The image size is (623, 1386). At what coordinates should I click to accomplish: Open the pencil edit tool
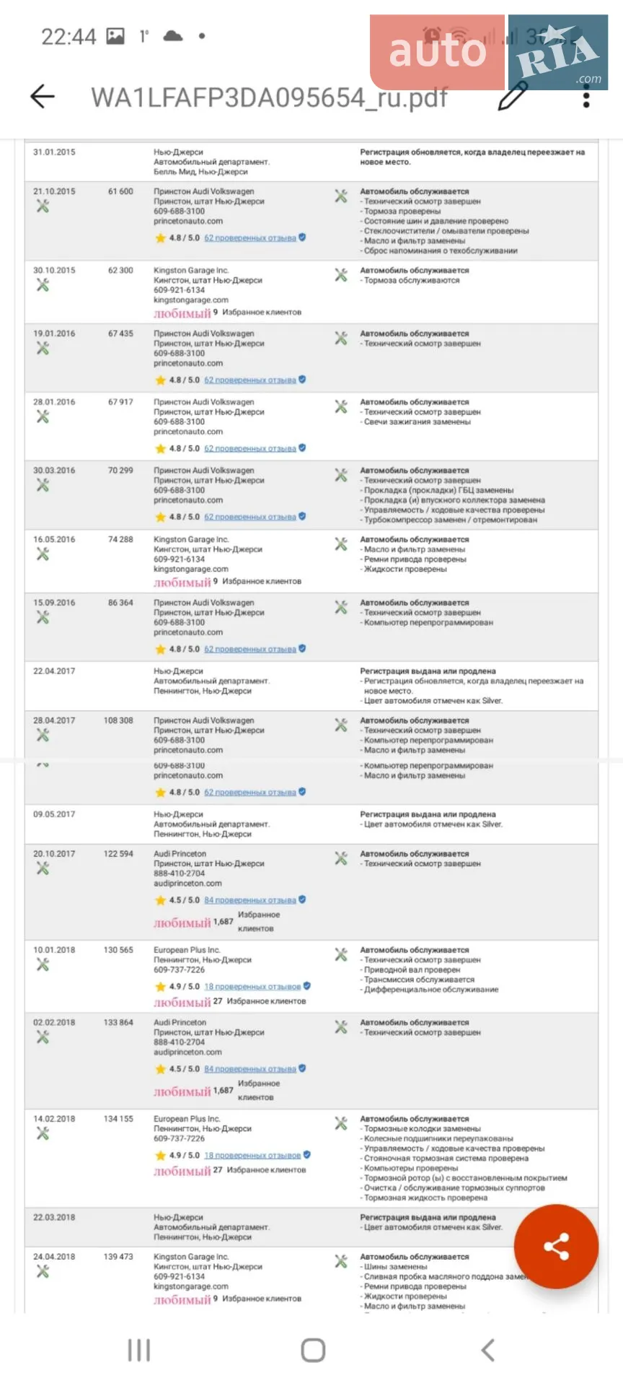point(513,95)
